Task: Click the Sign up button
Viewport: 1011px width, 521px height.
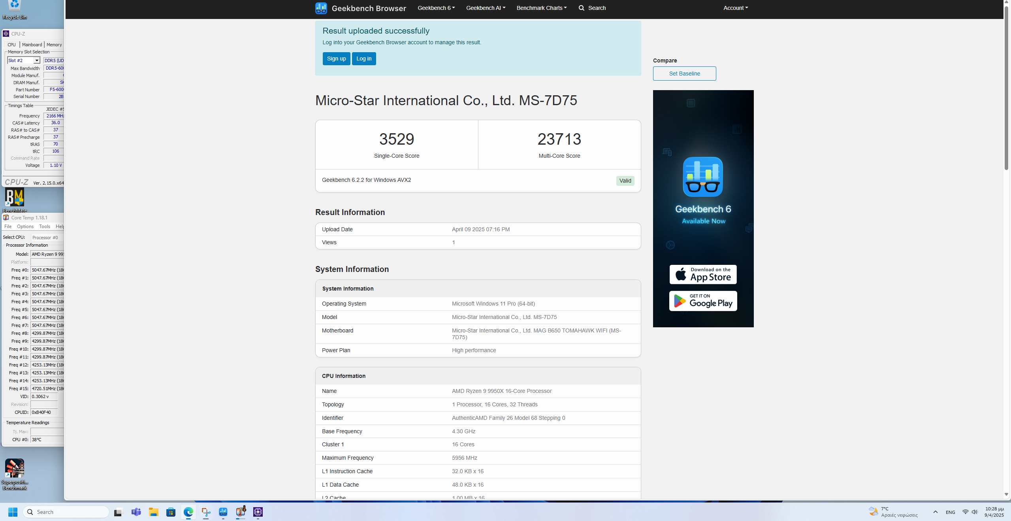Action: pos(336,59)
